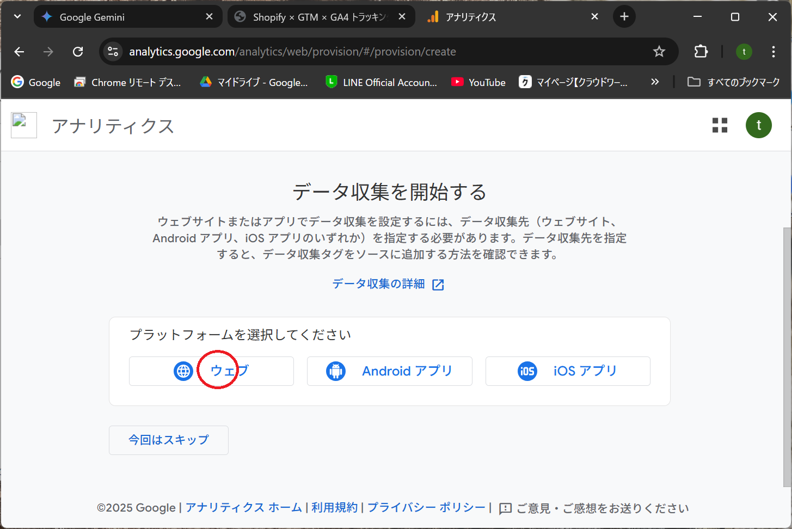Open アナリティクス ホーム footer link
The width and height of the screenshot is (792, 529).
click(243, 507)
